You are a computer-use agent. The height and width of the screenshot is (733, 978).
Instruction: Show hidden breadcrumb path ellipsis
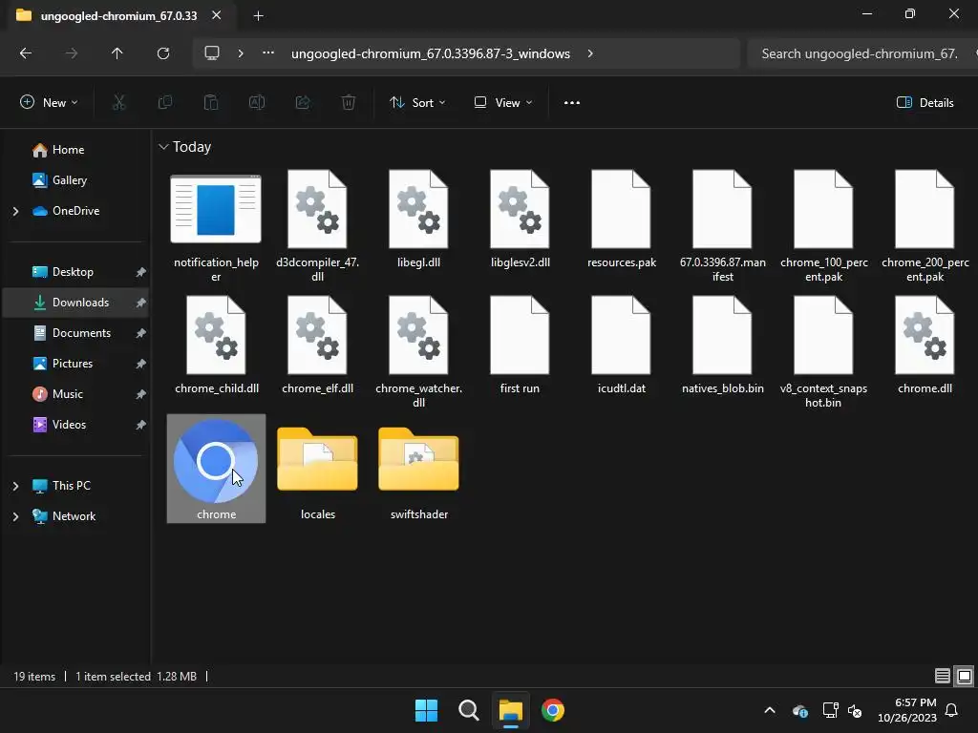[x=268, y=53]
